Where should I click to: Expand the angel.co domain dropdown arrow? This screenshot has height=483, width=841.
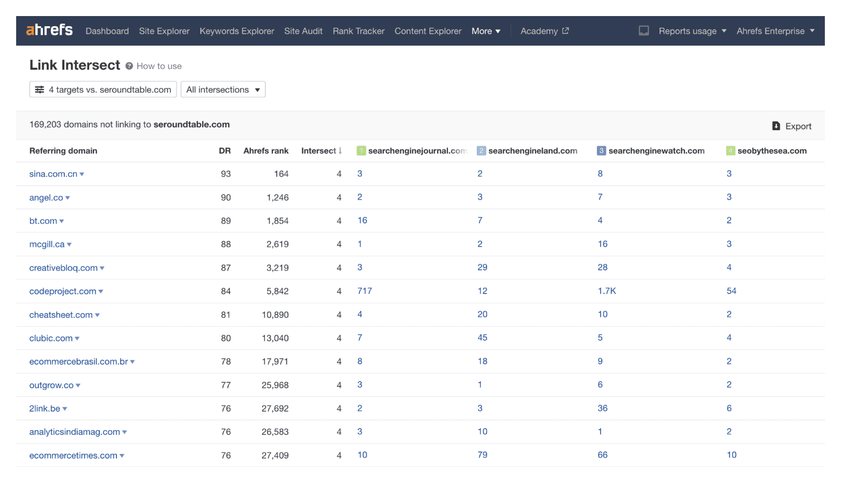tap(68, 198)
